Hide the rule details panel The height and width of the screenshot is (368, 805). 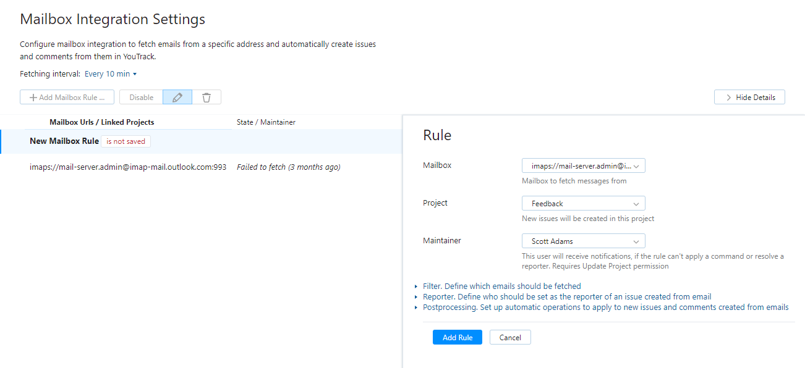coord(749,97)
